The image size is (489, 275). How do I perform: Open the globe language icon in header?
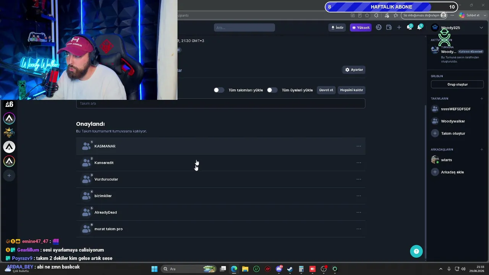[x=379, y=27]
